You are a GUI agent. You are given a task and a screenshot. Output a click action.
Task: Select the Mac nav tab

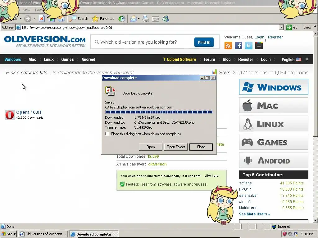point(32,59)
